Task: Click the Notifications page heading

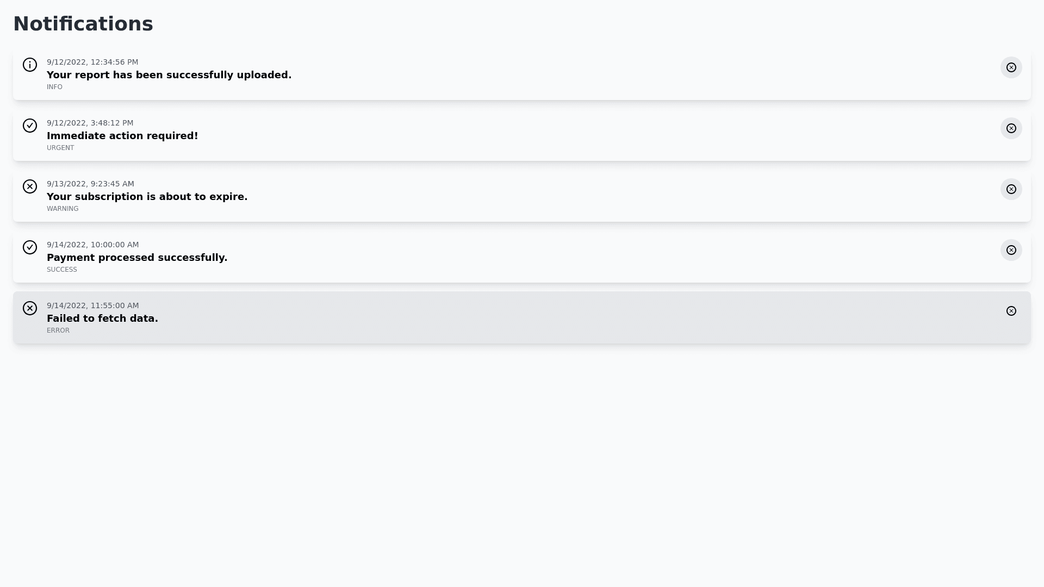Action: coord(83,24)
